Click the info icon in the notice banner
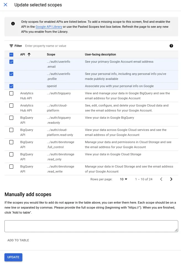The image size is (181, 266). tap(13, 24)
